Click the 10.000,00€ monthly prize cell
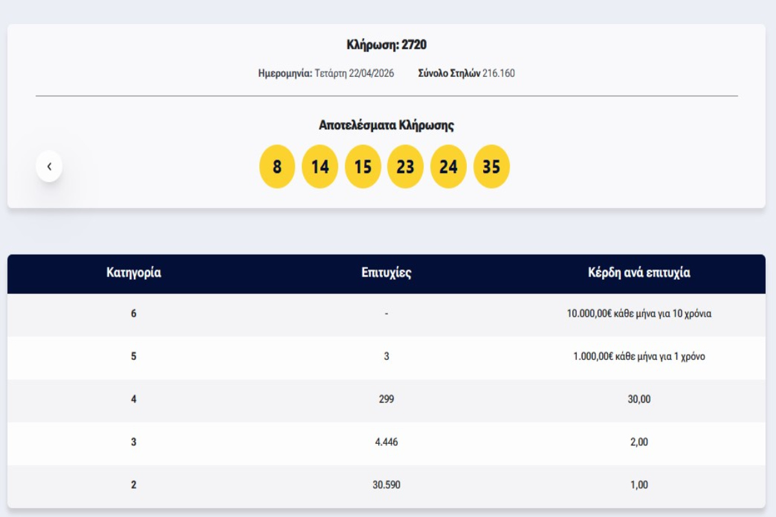 (x=639, y=314)
